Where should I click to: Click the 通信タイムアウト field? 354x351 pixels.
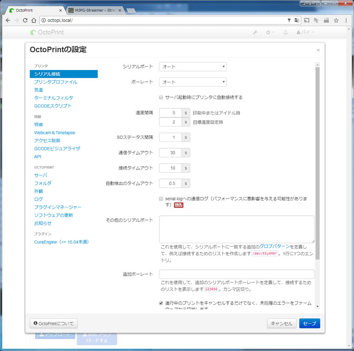click(x=170, y=153)
